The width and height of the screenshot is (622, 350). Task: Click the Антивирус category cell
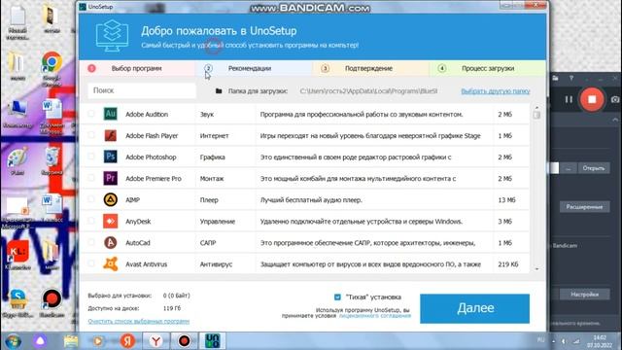pyautogui.click(x=216, y=264)
